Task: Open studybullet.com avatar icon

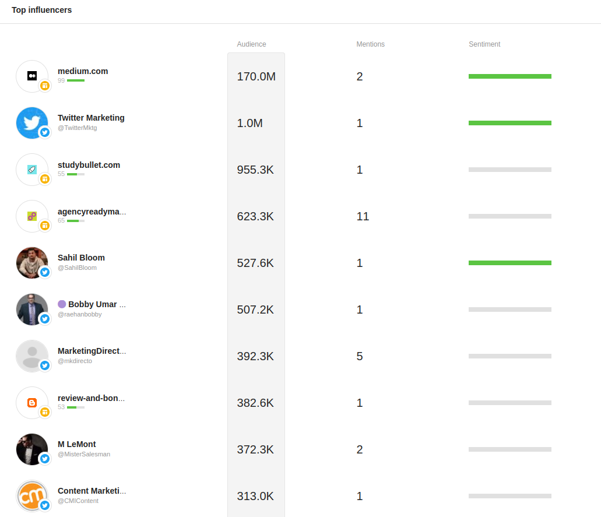Action: point(32,170)
